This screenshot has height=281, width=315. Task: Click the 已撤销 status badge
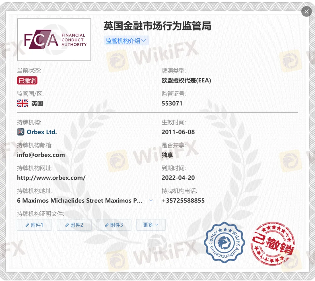(x=27, y=81)
